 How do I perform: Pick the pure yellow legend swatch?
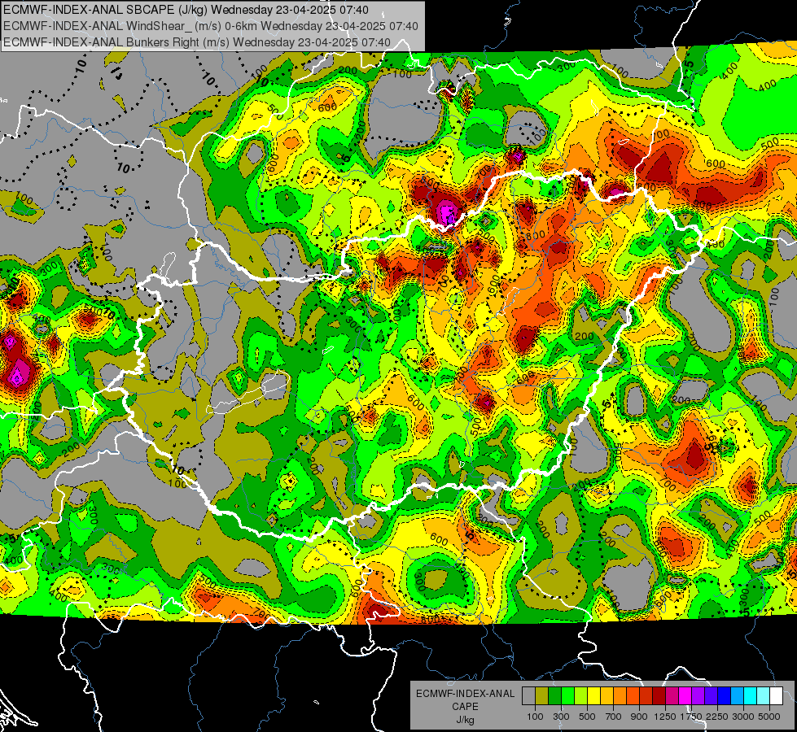point(593,696)
